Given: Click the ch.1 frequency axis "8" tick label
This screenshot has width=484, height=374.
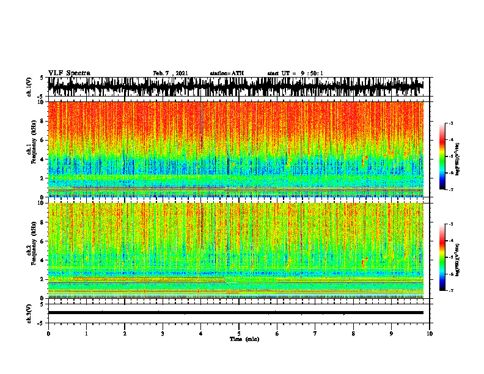Looking at the screenshot, I should [42, 121].
